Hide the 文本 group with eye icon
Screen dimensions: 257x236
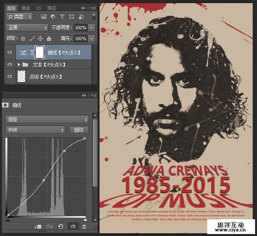(x=10, y=64)
